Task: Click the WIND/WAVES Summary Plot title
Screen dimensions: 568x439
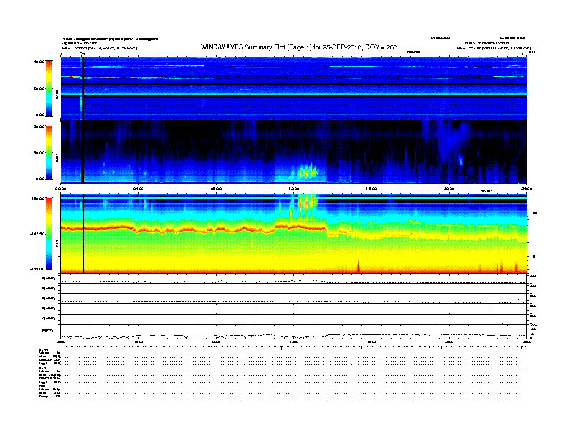Action: (299, 47)
